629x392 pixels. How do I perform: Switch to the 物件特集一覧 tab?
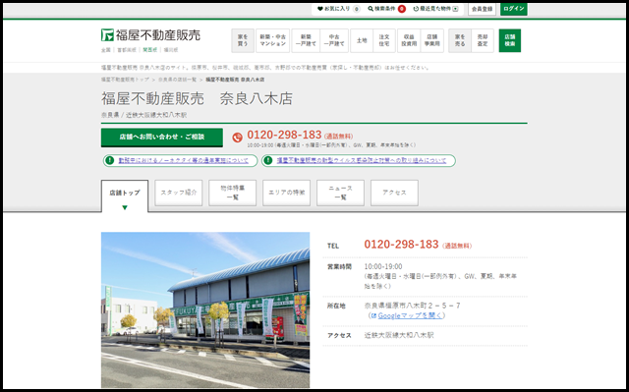coord(233,193)
